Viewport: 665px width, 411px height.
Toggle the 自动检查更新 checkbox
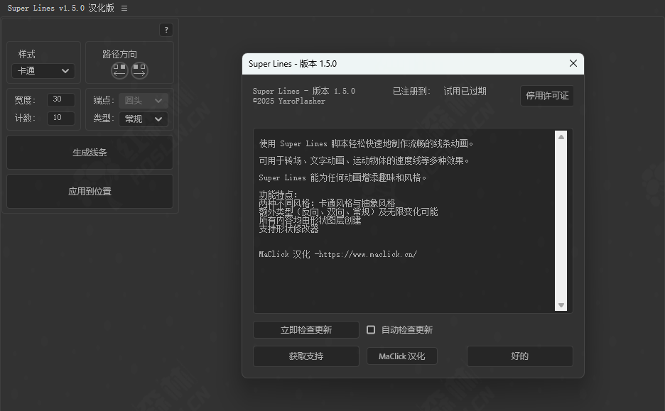click(x=371, y=329)
